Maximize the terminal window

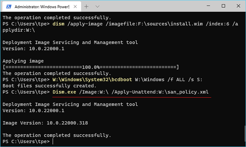click(x=223, y=6)
